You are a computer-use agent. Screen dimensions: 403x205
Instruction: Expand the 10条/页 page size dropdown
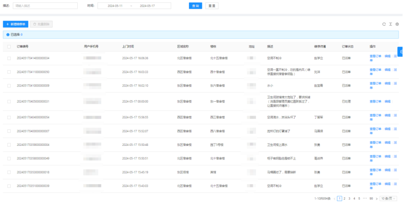389,199
